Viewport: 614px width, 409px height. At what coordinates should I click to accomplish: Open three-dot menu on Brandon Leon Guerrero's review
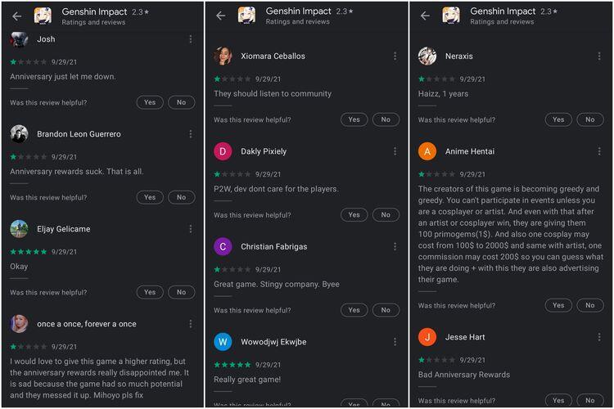[191, 134]
